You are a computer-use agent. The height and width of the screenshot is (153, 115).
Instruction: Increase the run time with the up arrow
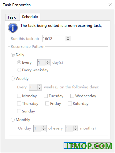(x=68, y=37)
